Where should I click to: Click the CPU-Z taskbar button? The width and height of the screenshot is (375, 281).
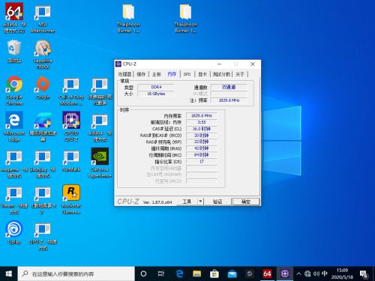(x=285, y=274)
